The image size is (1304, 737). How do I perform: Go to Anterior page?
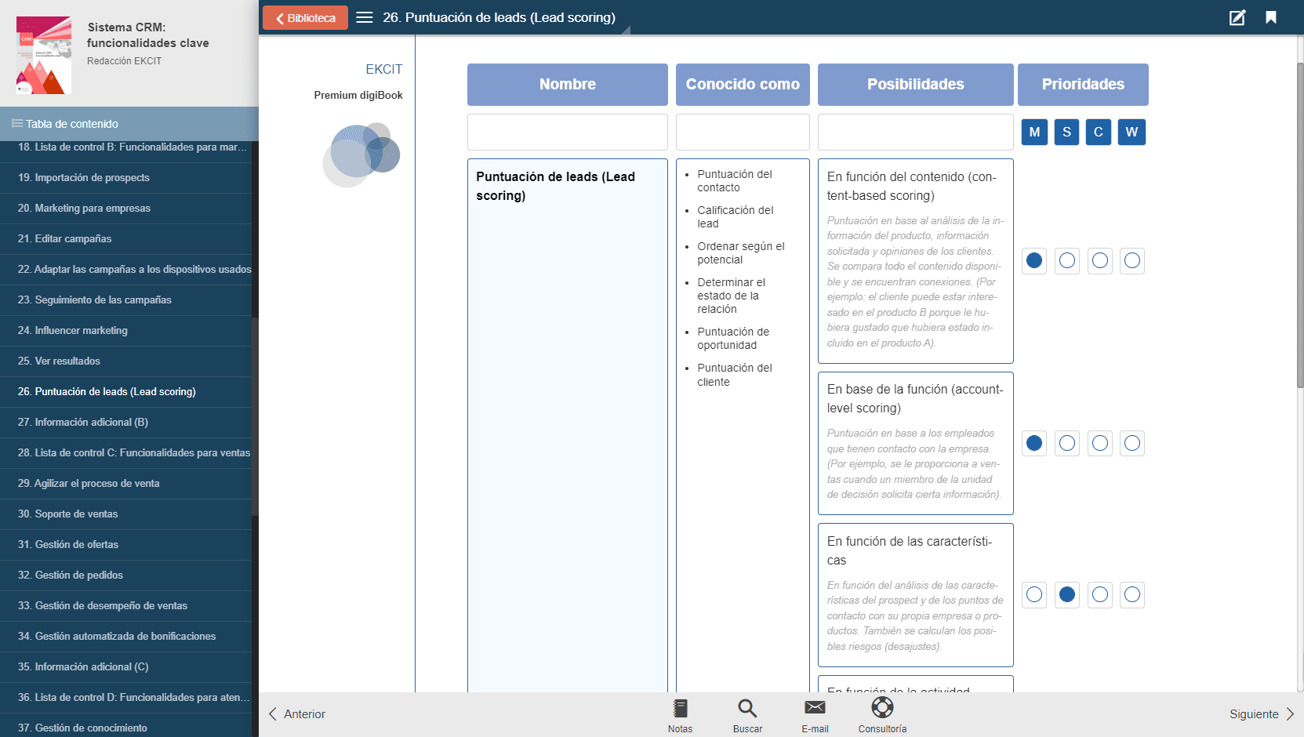[x=297, y=714]
